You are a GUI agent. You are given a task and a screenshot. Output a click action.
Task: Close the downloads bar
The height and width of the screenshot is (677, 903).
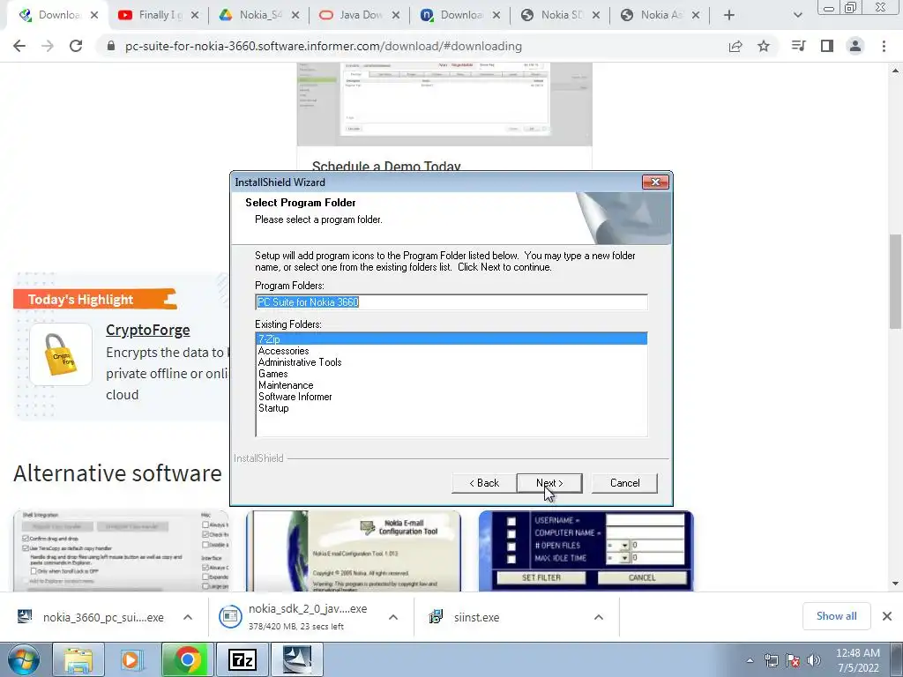point(887,616)
